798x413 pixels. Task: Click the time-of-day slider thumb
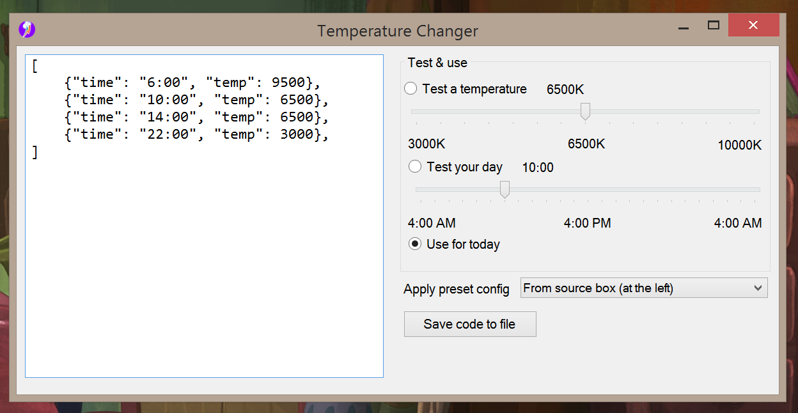[505, 189]
